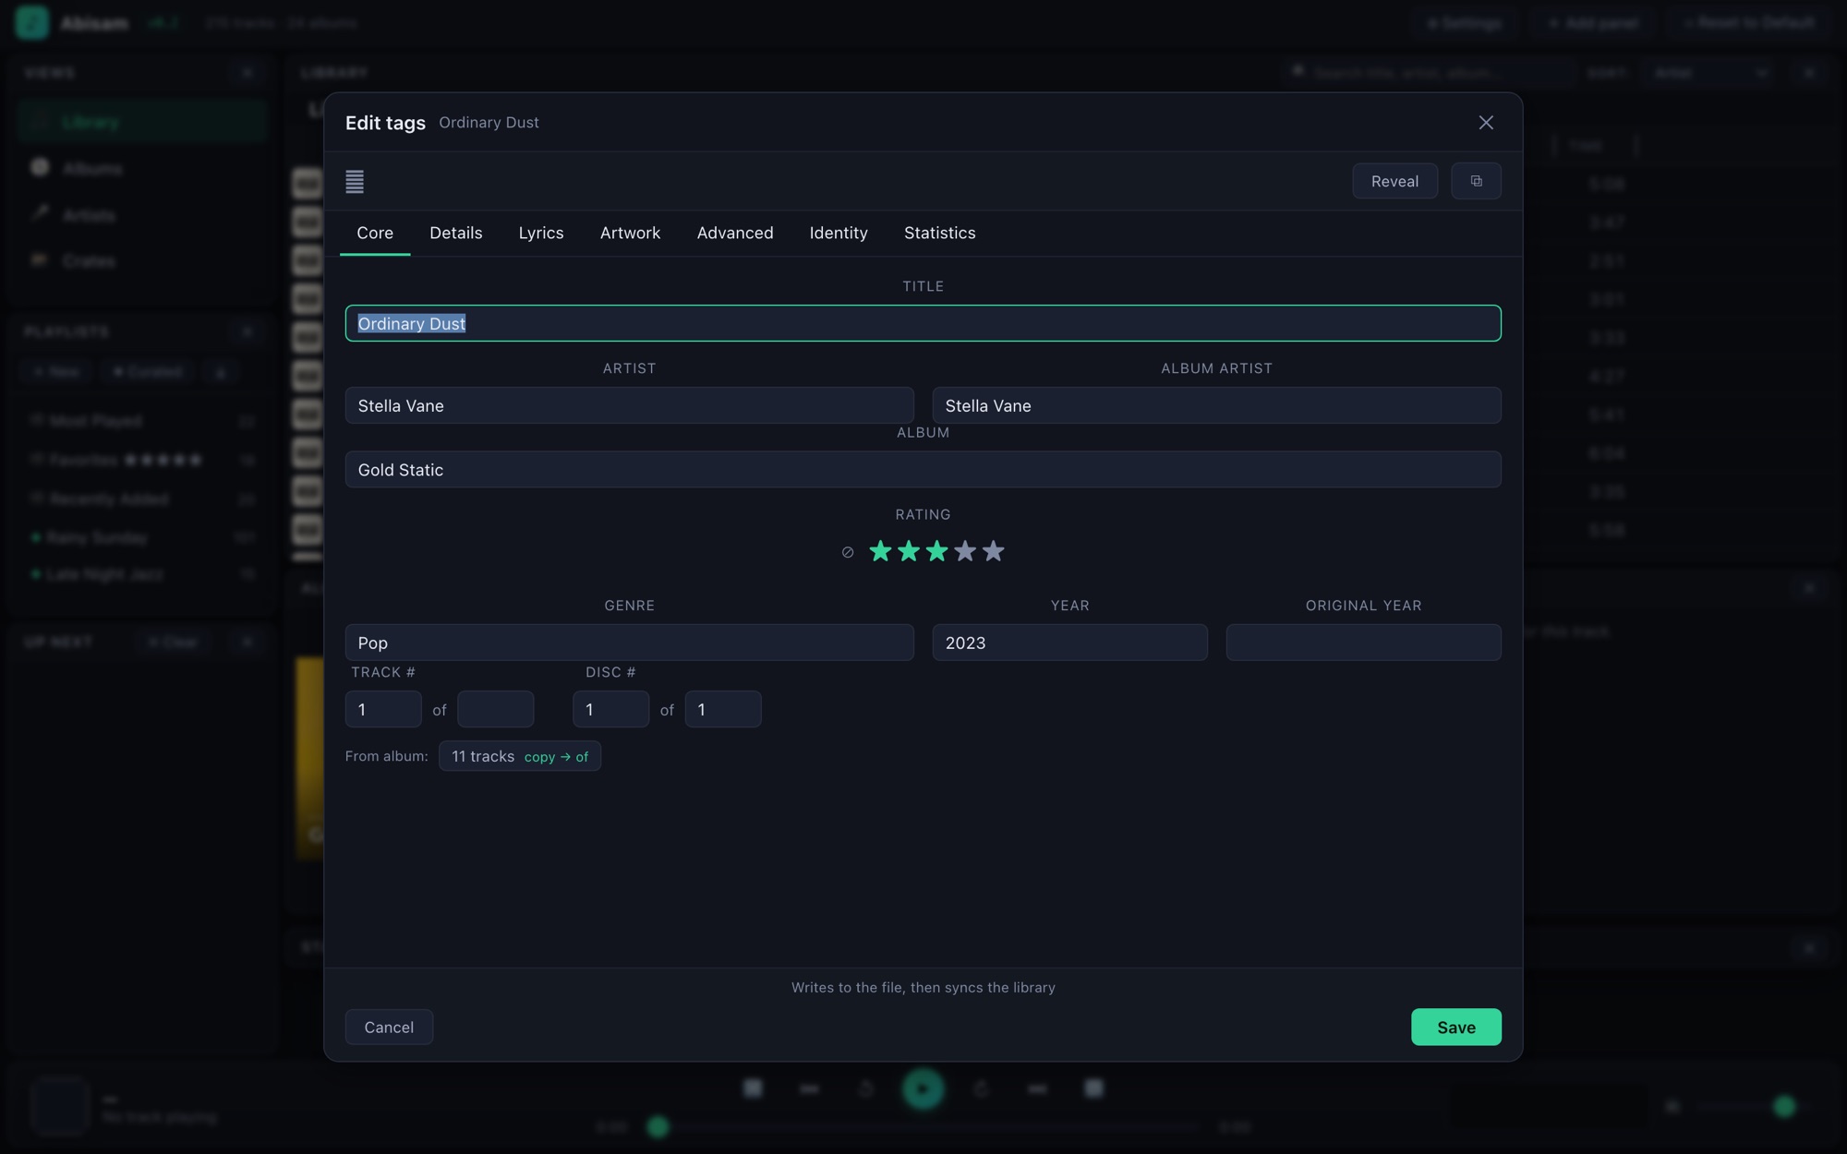Viewport: 1847px width, 1154px height.
Task: Click the Title field with Ordinary Dust
Action: click(923, 323)
